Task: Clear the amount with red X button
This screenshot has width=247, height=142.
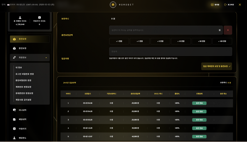Action: (x=228, y=30)
